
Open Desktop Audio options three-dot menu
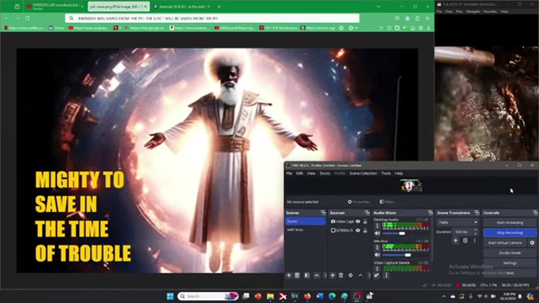pyautogui.click(x=377, y=226)
